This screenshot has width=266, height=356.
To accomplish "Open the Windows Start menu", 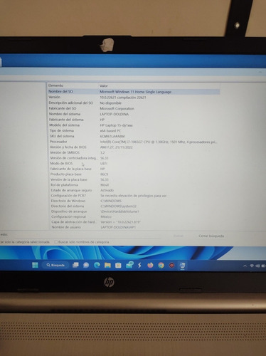I will tap(35, 265).
